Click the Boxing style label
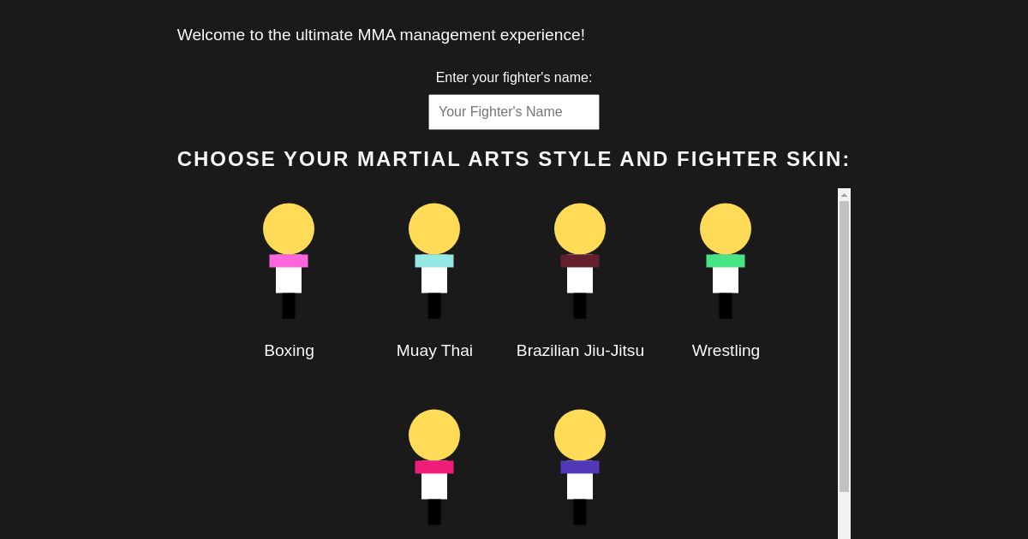The width and height of the screenshot is (1028, 539). pyautogui.click(x=289, y=350)
